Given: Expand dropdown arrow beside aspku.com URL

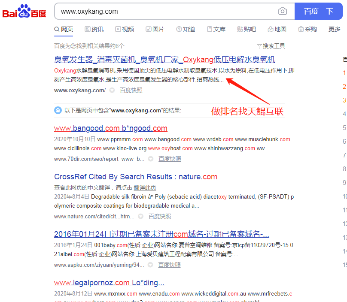Looking at the screenshot, I should tap(150, 265).
